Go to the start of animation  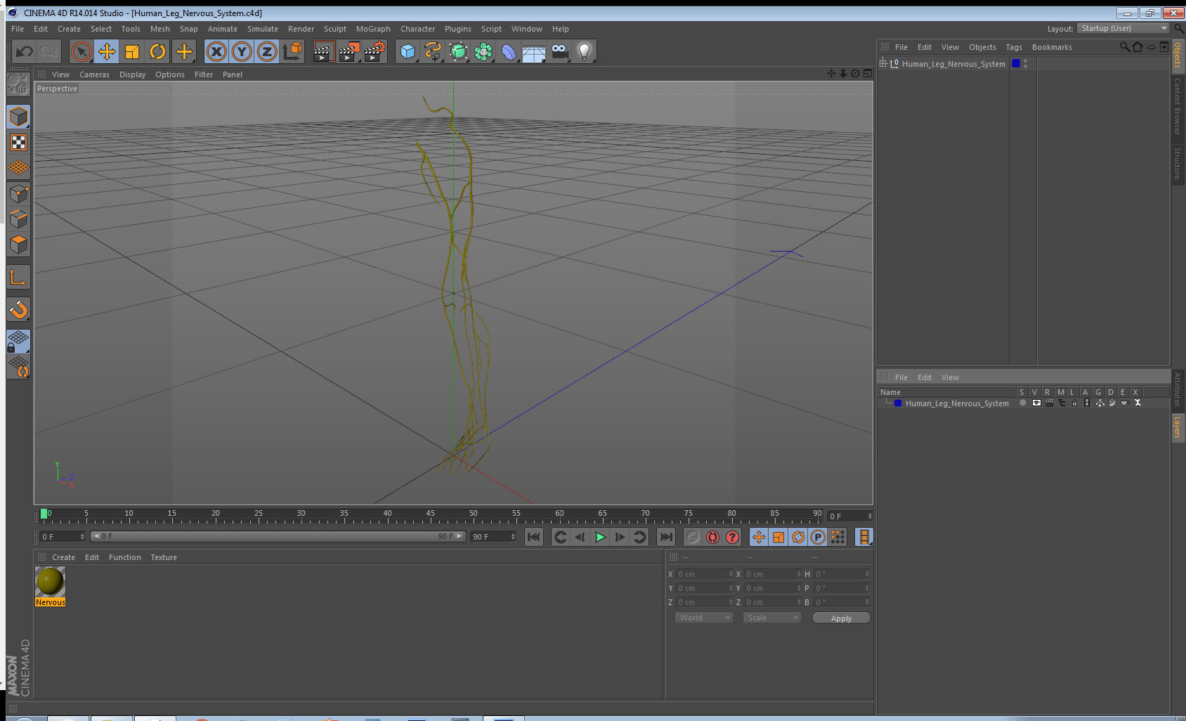click(534, 537)
